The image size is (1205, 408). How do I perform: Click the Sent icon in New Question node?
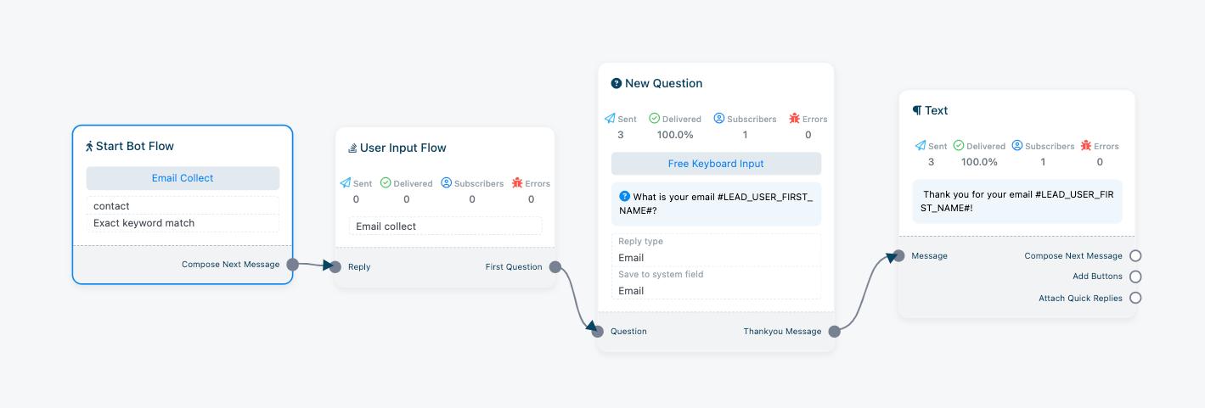click(610, 119)
